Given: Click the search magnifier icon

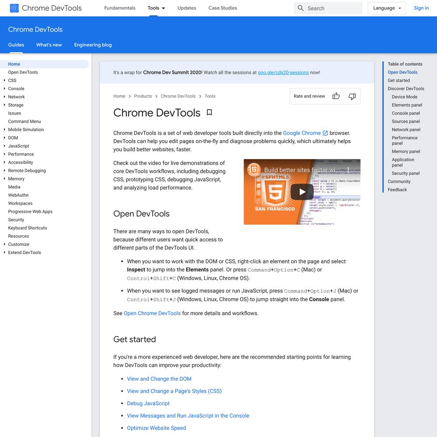Looking at the screenshot, I should point(301,8).
